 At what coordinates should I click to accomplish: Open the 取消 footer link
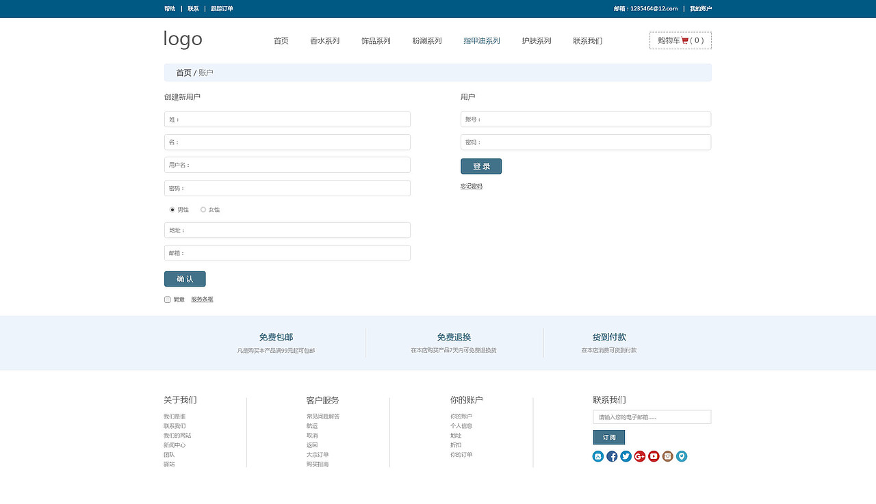(312, 436)
